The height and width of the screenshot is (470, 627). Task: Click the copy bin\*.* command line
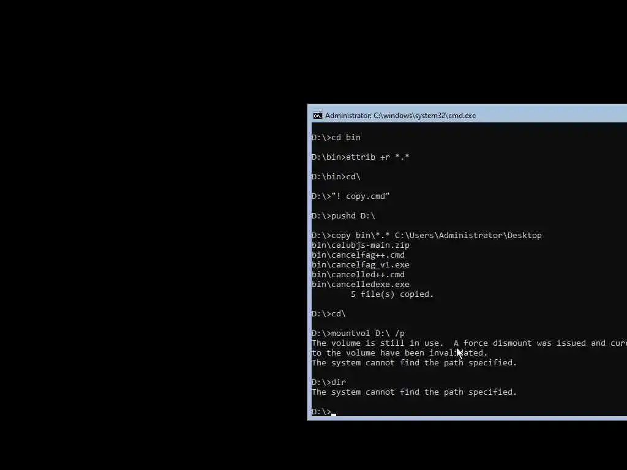tap(427, 235)
